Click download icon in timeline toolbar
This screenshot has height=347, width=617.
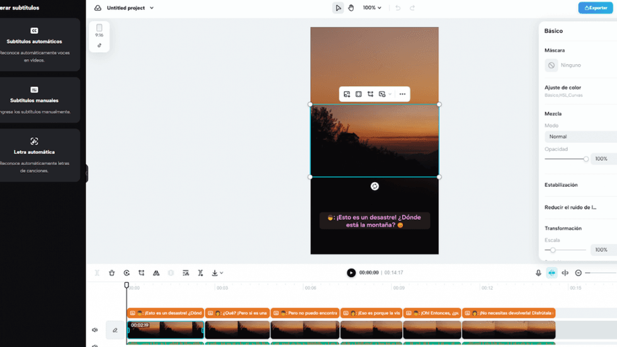click(215, 273)
